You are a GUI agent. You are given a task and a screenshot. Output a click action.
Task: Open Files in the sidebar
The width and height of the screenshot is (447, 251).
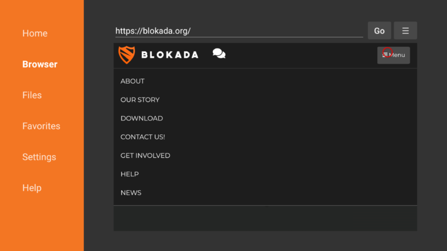point(32,95)
